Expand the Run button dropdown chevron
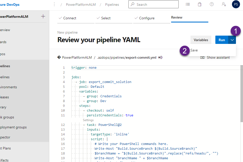This screenshot has height=162, width=243. (x=232, y=40)
